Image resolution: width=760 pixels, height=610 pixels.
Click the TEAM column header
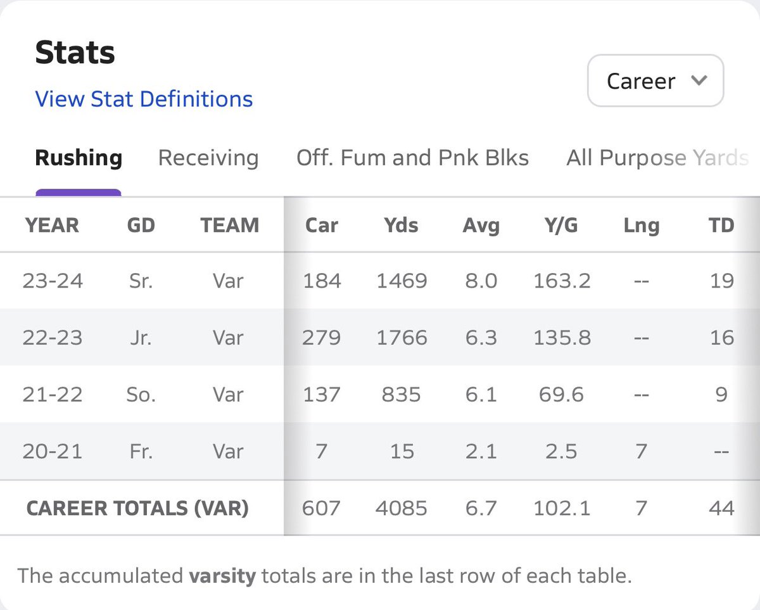229,225
